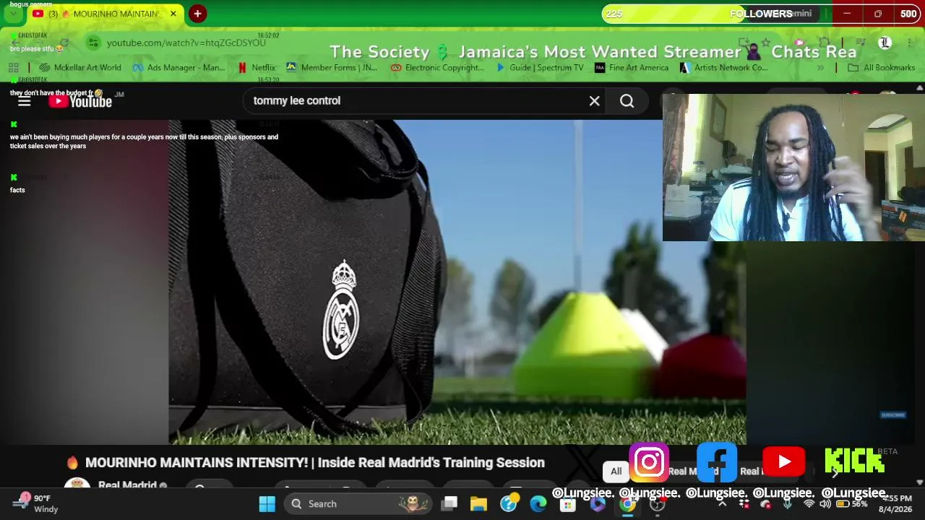Image resolution: width=925 pixels, height=520 pixels.
Task: Open the YouTube guide hamburger menu
Action: point(25,101)
